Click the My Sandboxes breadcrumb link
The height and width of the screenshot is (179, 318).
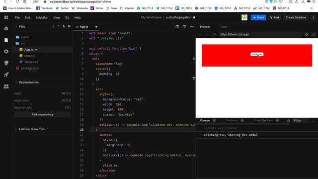pyautogui.click(x=151, y=17)
